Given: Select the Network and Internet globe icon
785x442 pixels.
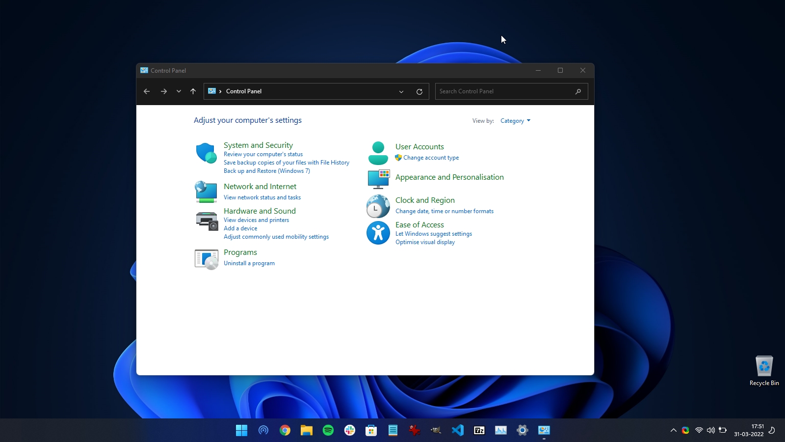Looking at the screenshot, I should tap(206, 192).
